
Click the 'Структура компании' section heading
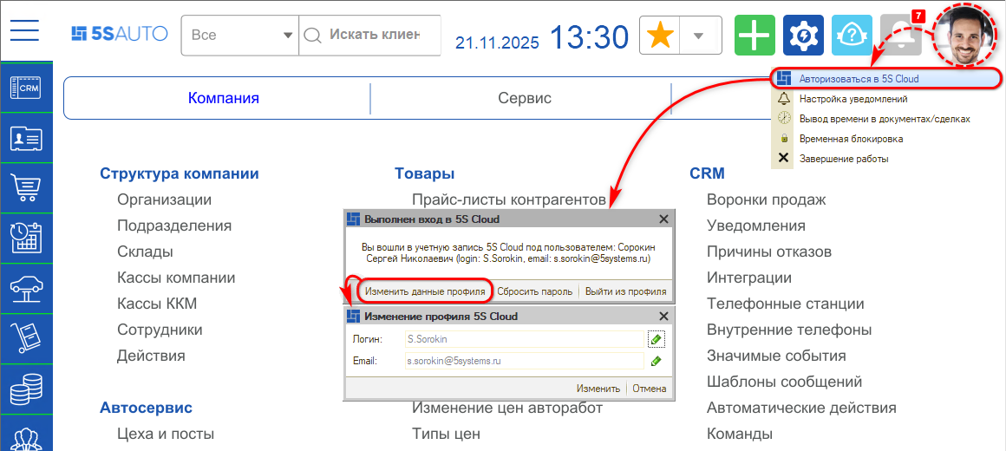click(x=180, y=173)
